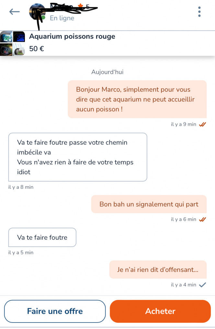The image size is (215, 329).
Task: Select the 'Je n'ai rien dit d'offensant' message
Action: tap(158, 270)
